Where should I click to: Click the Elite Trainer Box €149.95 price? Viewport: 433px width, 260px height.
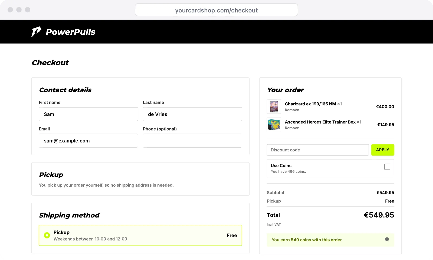point(386,125)
